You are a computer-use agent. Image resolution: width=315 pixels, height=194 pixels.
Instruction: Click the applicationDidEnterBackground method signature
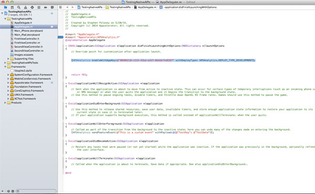click(114, 103)
